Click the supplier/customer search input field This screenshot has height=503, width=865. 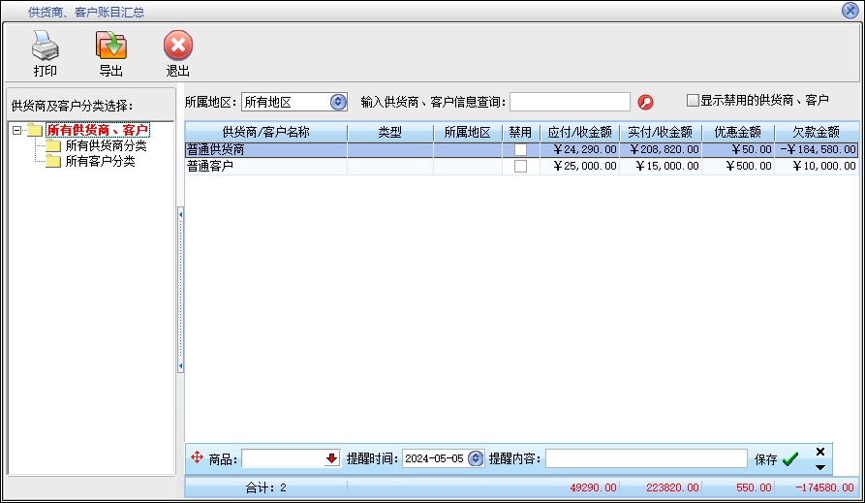pyautogui.click(x=570, y=102)
